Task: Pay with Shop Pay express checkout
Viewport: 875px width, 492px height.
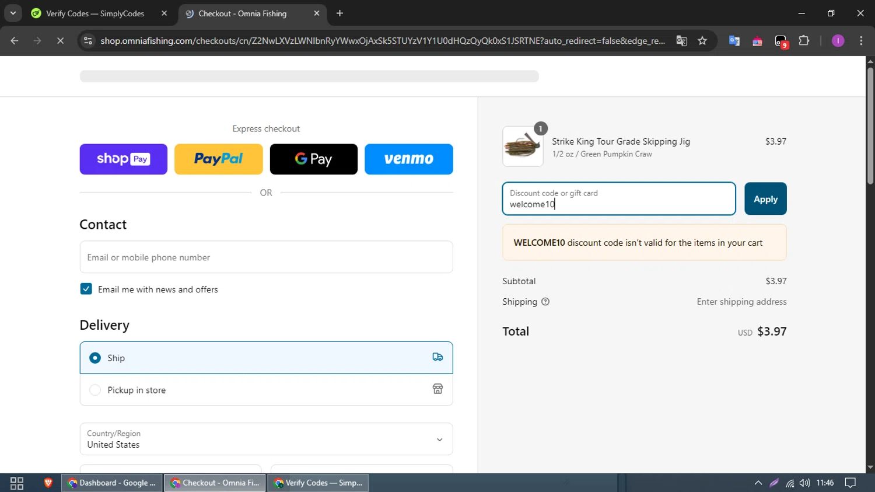Action: (124, 159)
